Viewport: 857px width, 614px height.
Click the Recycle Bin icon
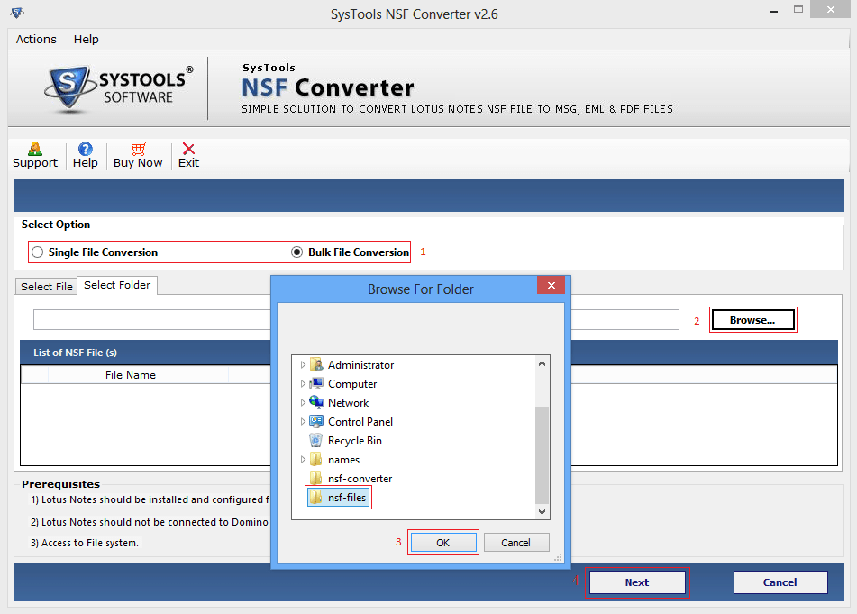[x=316, y=441]
